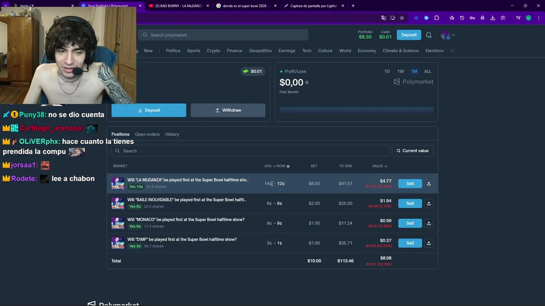Click the $0.01 cash badge in balance card
545x306 pixels.
(252, 71)
